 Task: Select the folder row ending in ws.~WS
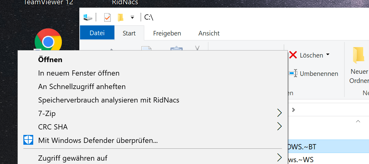coord(328,159)
